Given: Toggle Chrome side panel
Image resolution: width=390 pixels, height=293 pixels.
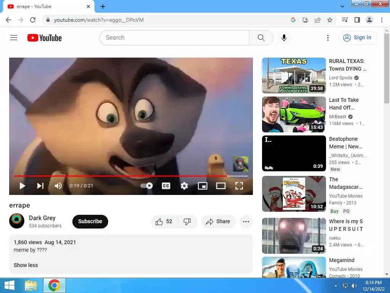Looking at the screenshot, I should [x=357, y=20].
